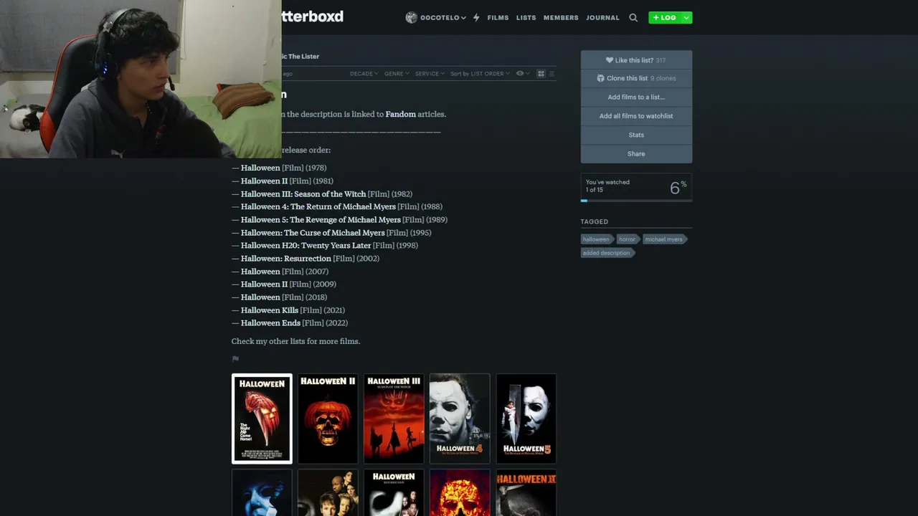Add all films to watchlist

[636, 116]
